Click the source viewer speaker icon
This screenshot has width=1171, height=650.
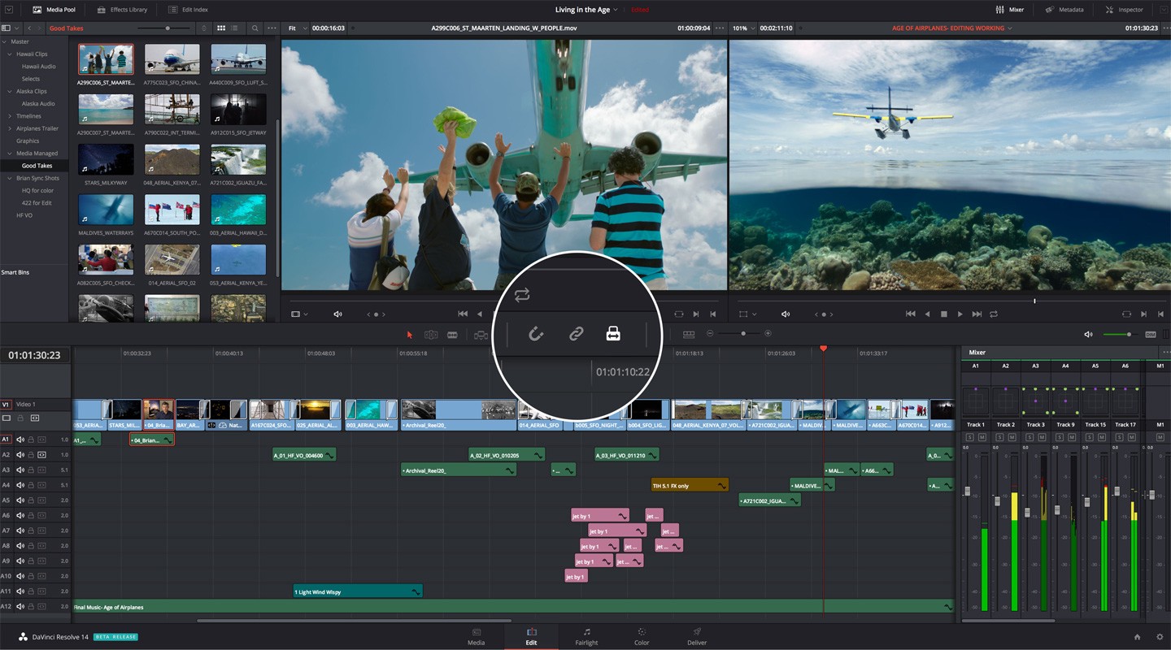338,314
